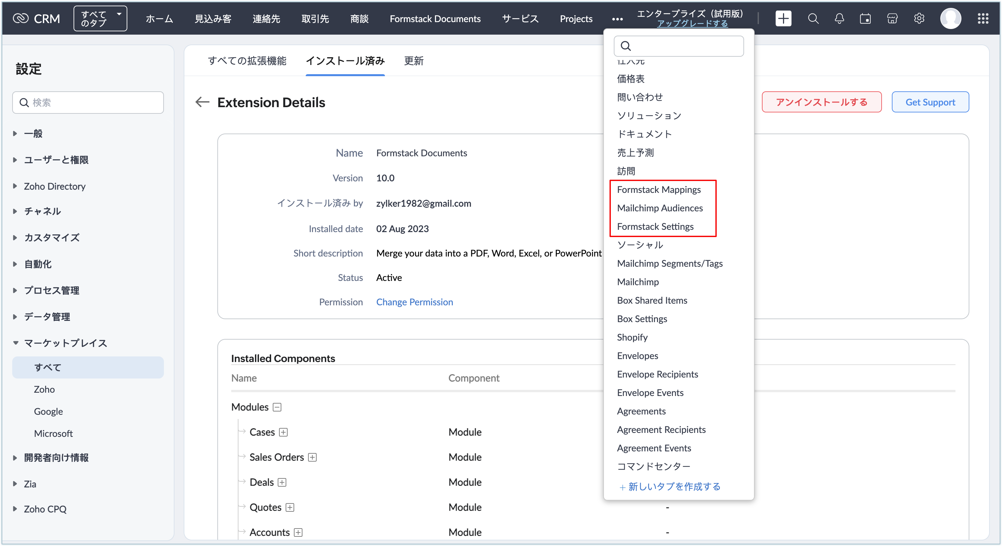
Task: Expand the 自動化 section
Action: click(x=15, y=264)
